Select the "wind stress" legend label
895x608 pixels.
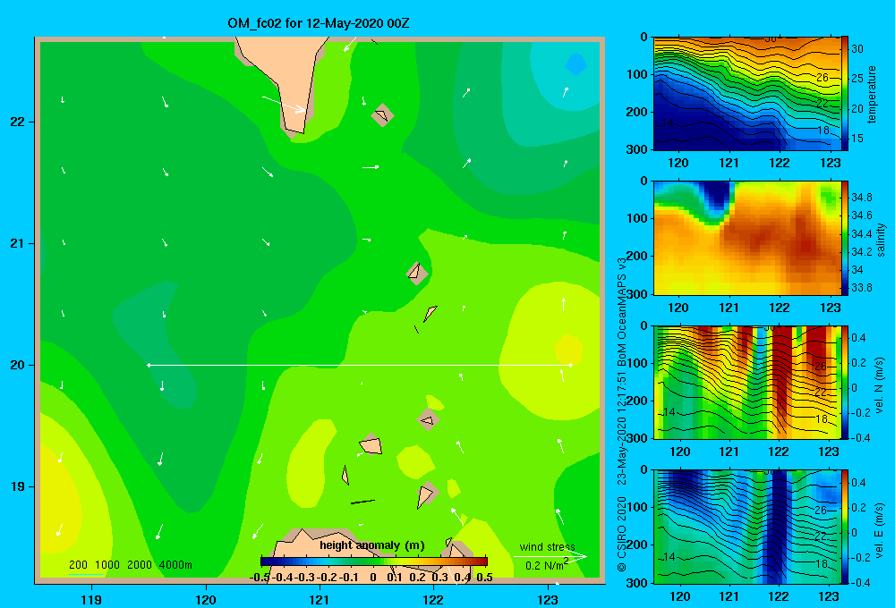[547, 546]
